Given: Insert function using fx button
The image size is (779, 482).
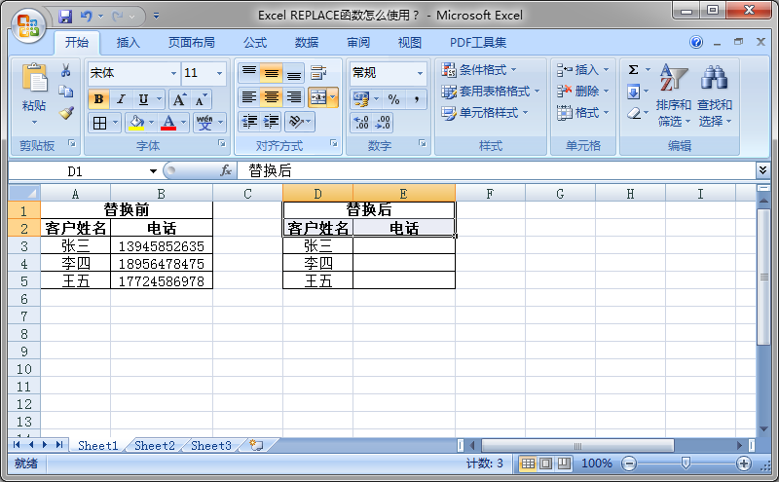Looking at the screenshot, I should (x=226, y=171).
